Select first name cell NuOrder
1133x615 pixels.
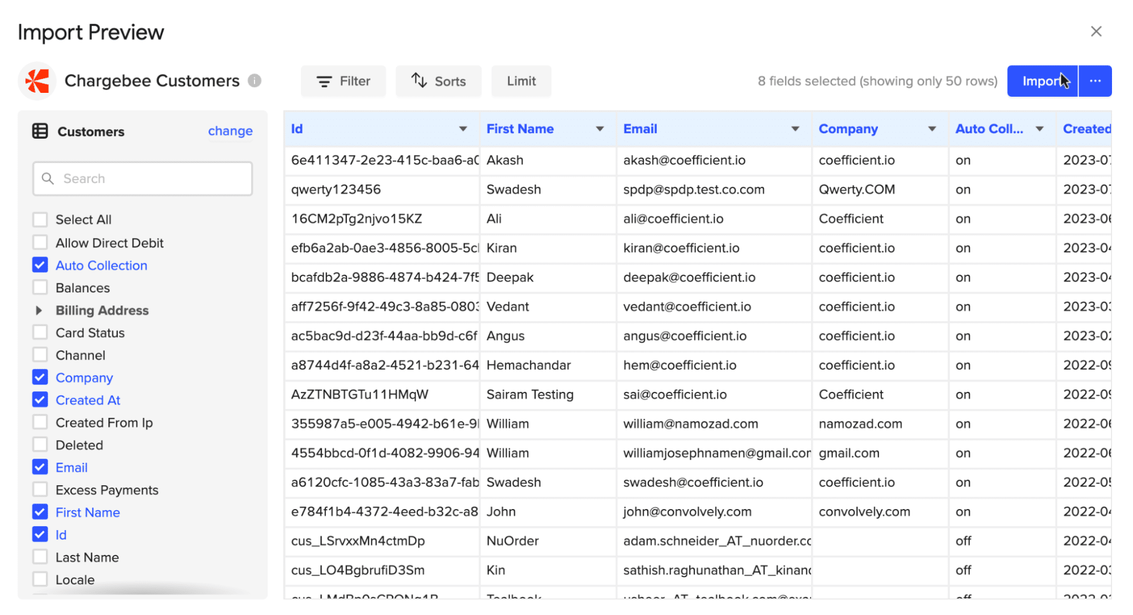tap(548, 541)
